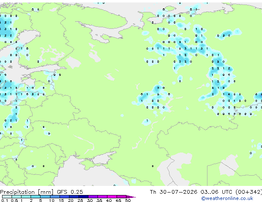Pick the 40–45 mm magenta legend swatch

pos(112,197)
